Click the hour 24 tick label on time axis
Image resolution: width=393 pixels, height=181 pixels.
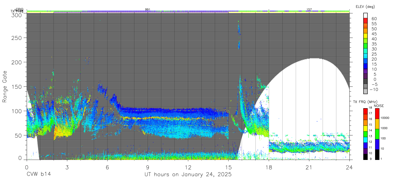[x=349, y=167]
